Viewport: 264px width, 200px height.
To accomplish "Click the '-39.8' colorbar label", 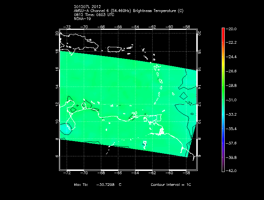I will (231, 158).
